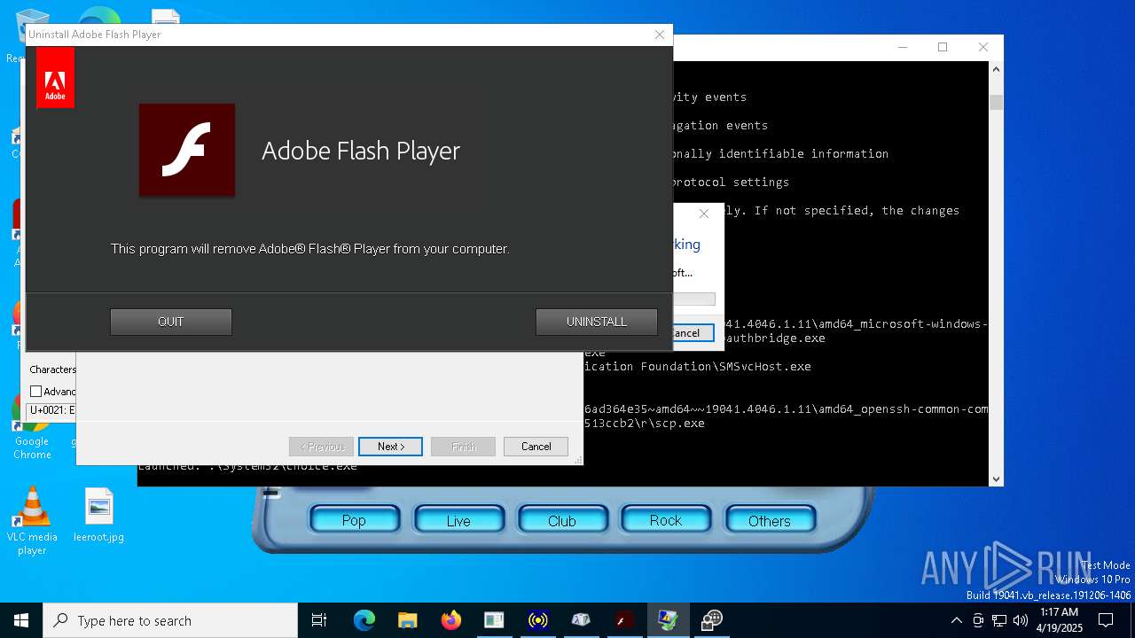Click the UNINSTALL button in Flash Player dialog
Viewport: 1135px width, 638px height.
click(x=596, y=322)
